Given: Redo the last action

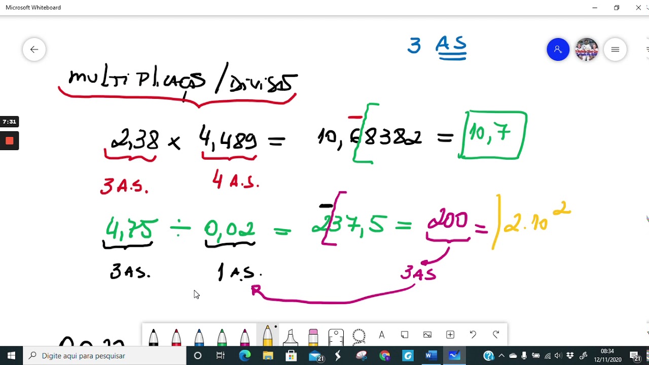Looking at the screenshot, I should (x=496, y=335).
